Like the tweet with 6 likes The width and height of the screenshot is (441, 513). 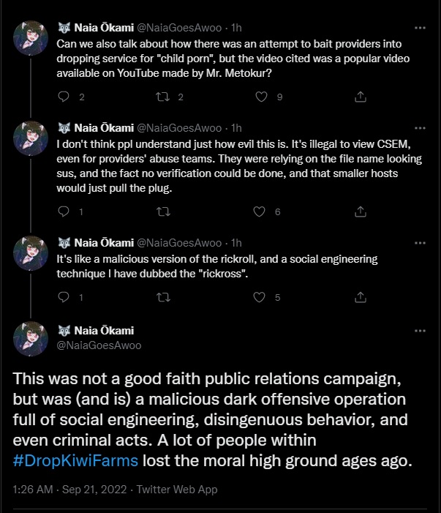coord(258,211)
